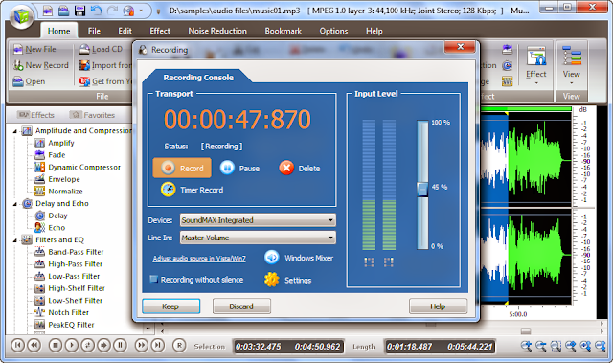
Task: Click the effects tree scroll down arrow
Action: tap(148, 329)
